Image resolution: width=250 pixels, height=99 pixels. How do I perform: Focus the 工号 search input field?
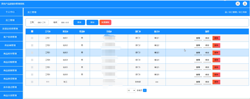[x=41, y=22]
